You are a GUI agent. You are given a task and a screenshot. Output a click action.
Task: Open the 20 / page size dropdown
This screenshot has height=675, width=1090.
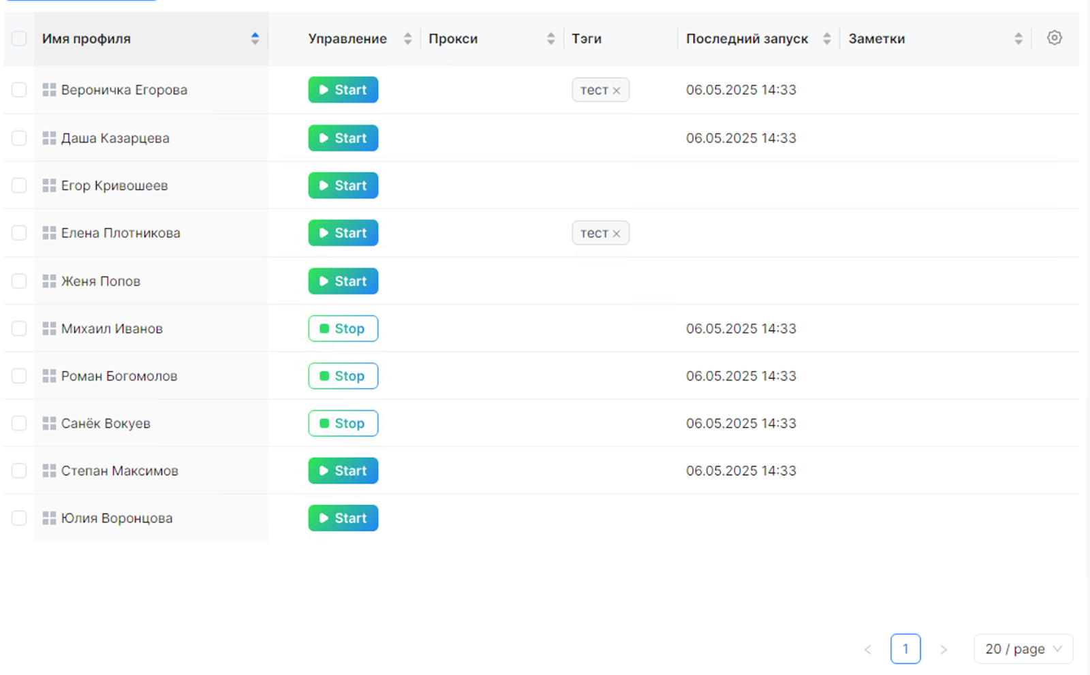[x=1023, y=649]
